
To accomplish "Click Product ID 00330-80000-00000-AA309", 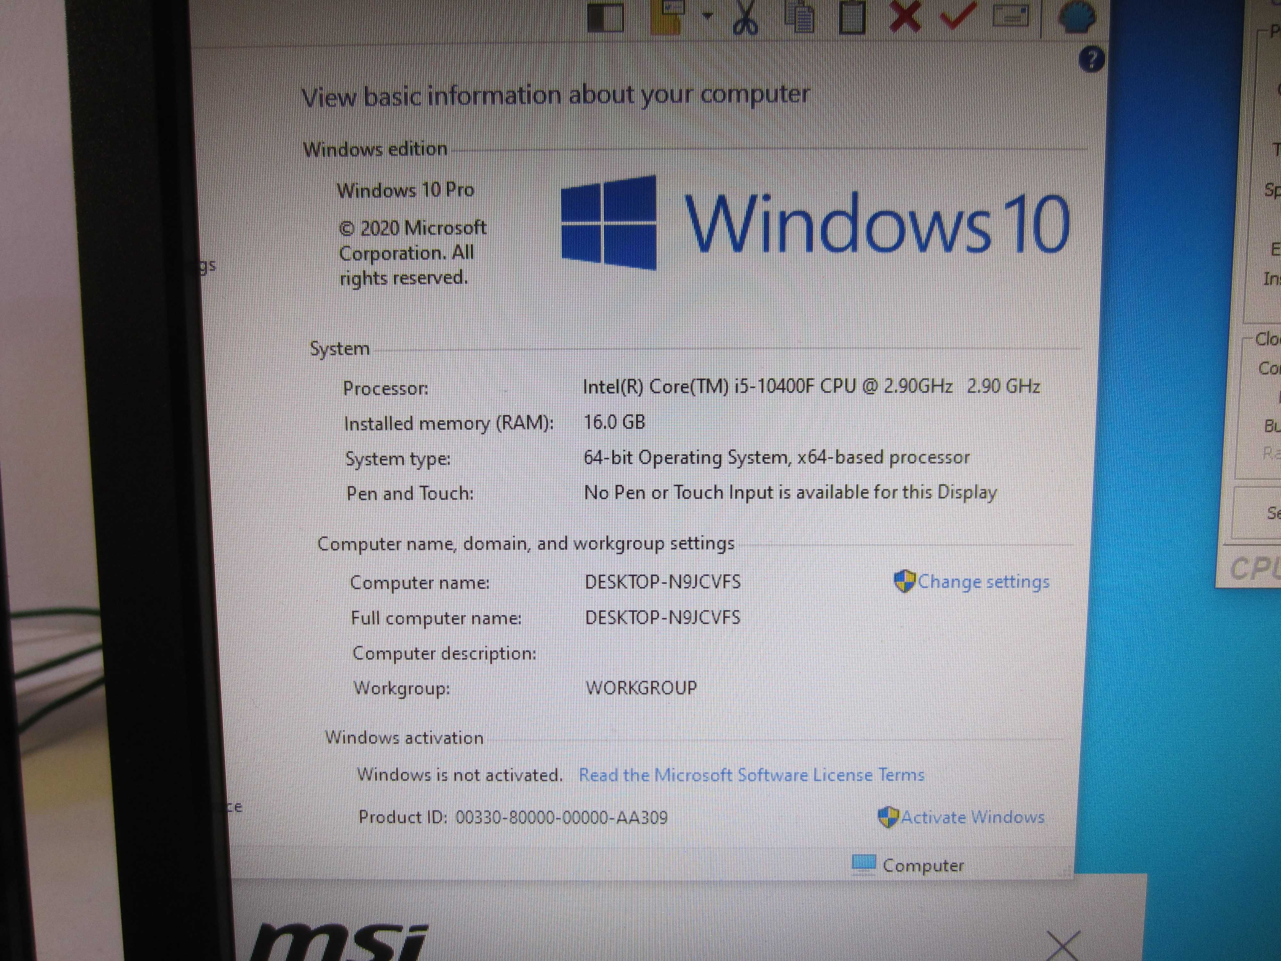I will [512, 817].
